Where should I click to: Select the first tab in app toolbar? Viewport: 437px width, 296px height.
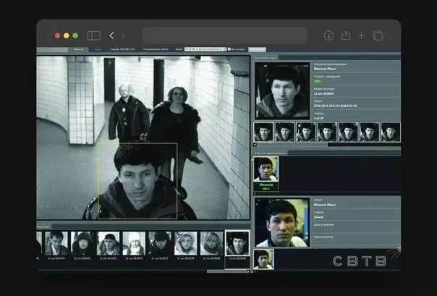point(78,49)
